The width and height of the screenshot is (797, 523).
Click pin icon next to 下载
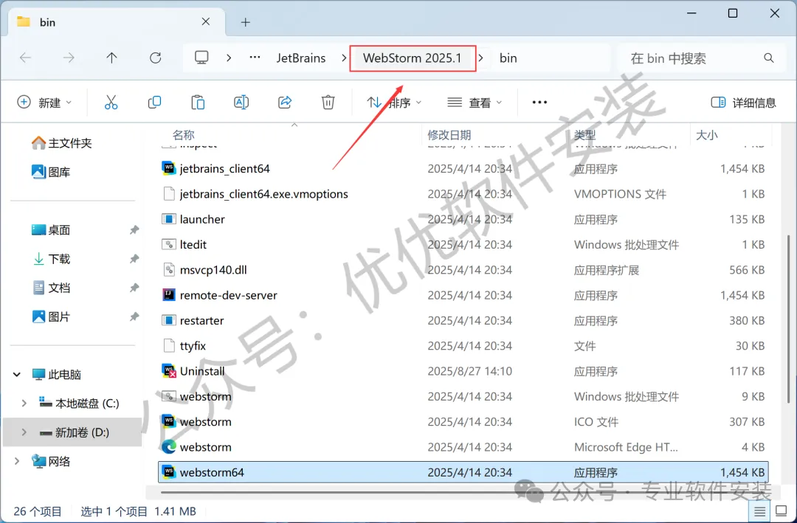[134, 259]
